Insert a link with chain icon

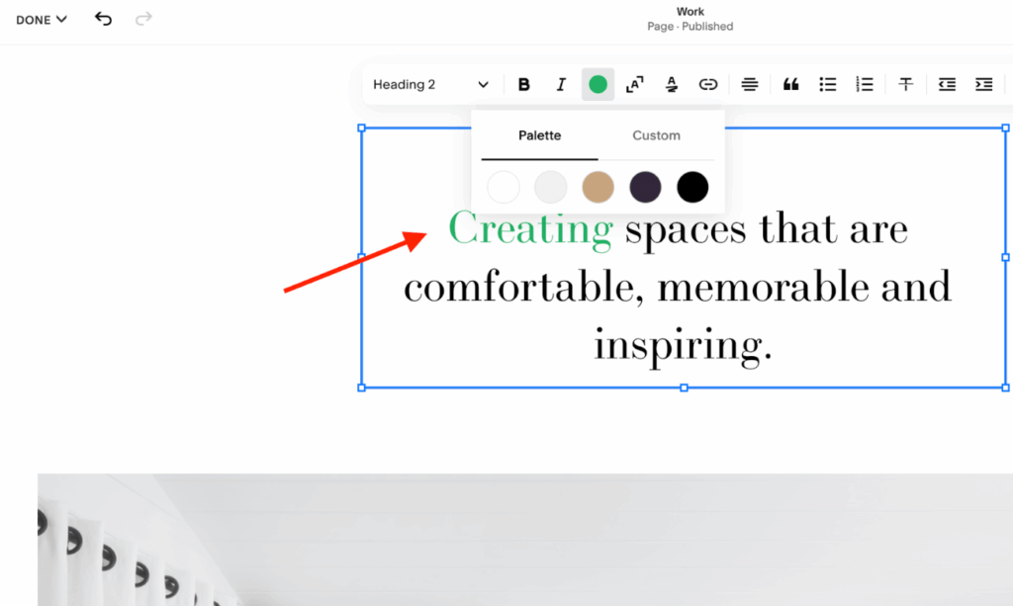click(x=708, y=85)
